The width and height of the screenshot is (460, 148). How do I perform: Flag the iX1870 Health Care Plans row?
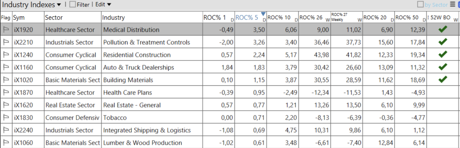tap(6, 93)
